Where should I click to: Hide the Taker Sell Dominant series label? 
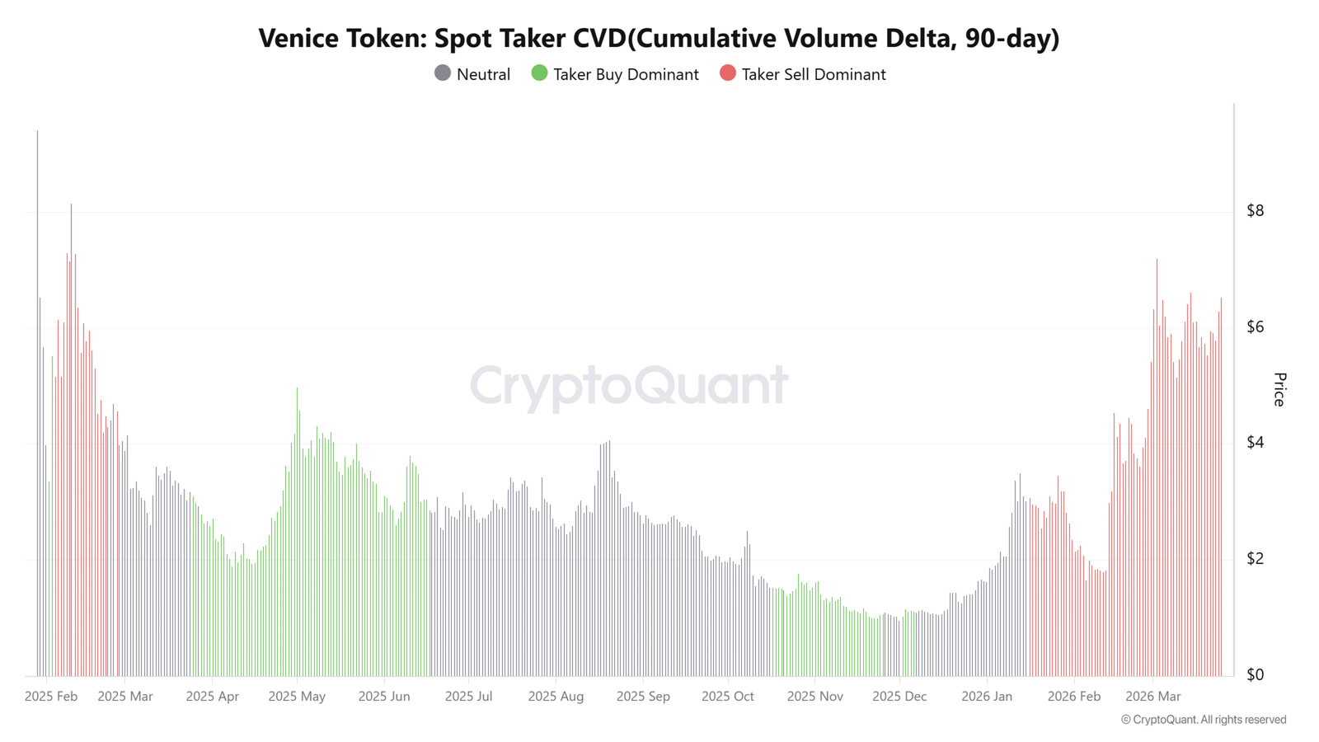814,74
